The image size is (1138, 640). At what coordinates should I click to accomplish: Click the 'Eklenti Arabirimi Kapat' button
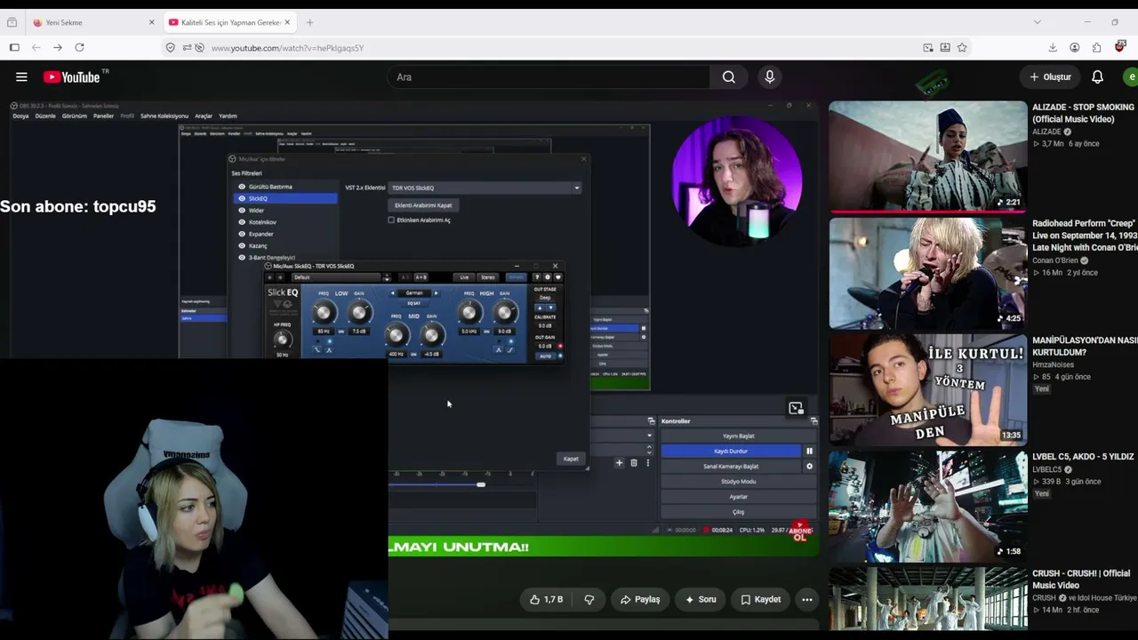423,205
